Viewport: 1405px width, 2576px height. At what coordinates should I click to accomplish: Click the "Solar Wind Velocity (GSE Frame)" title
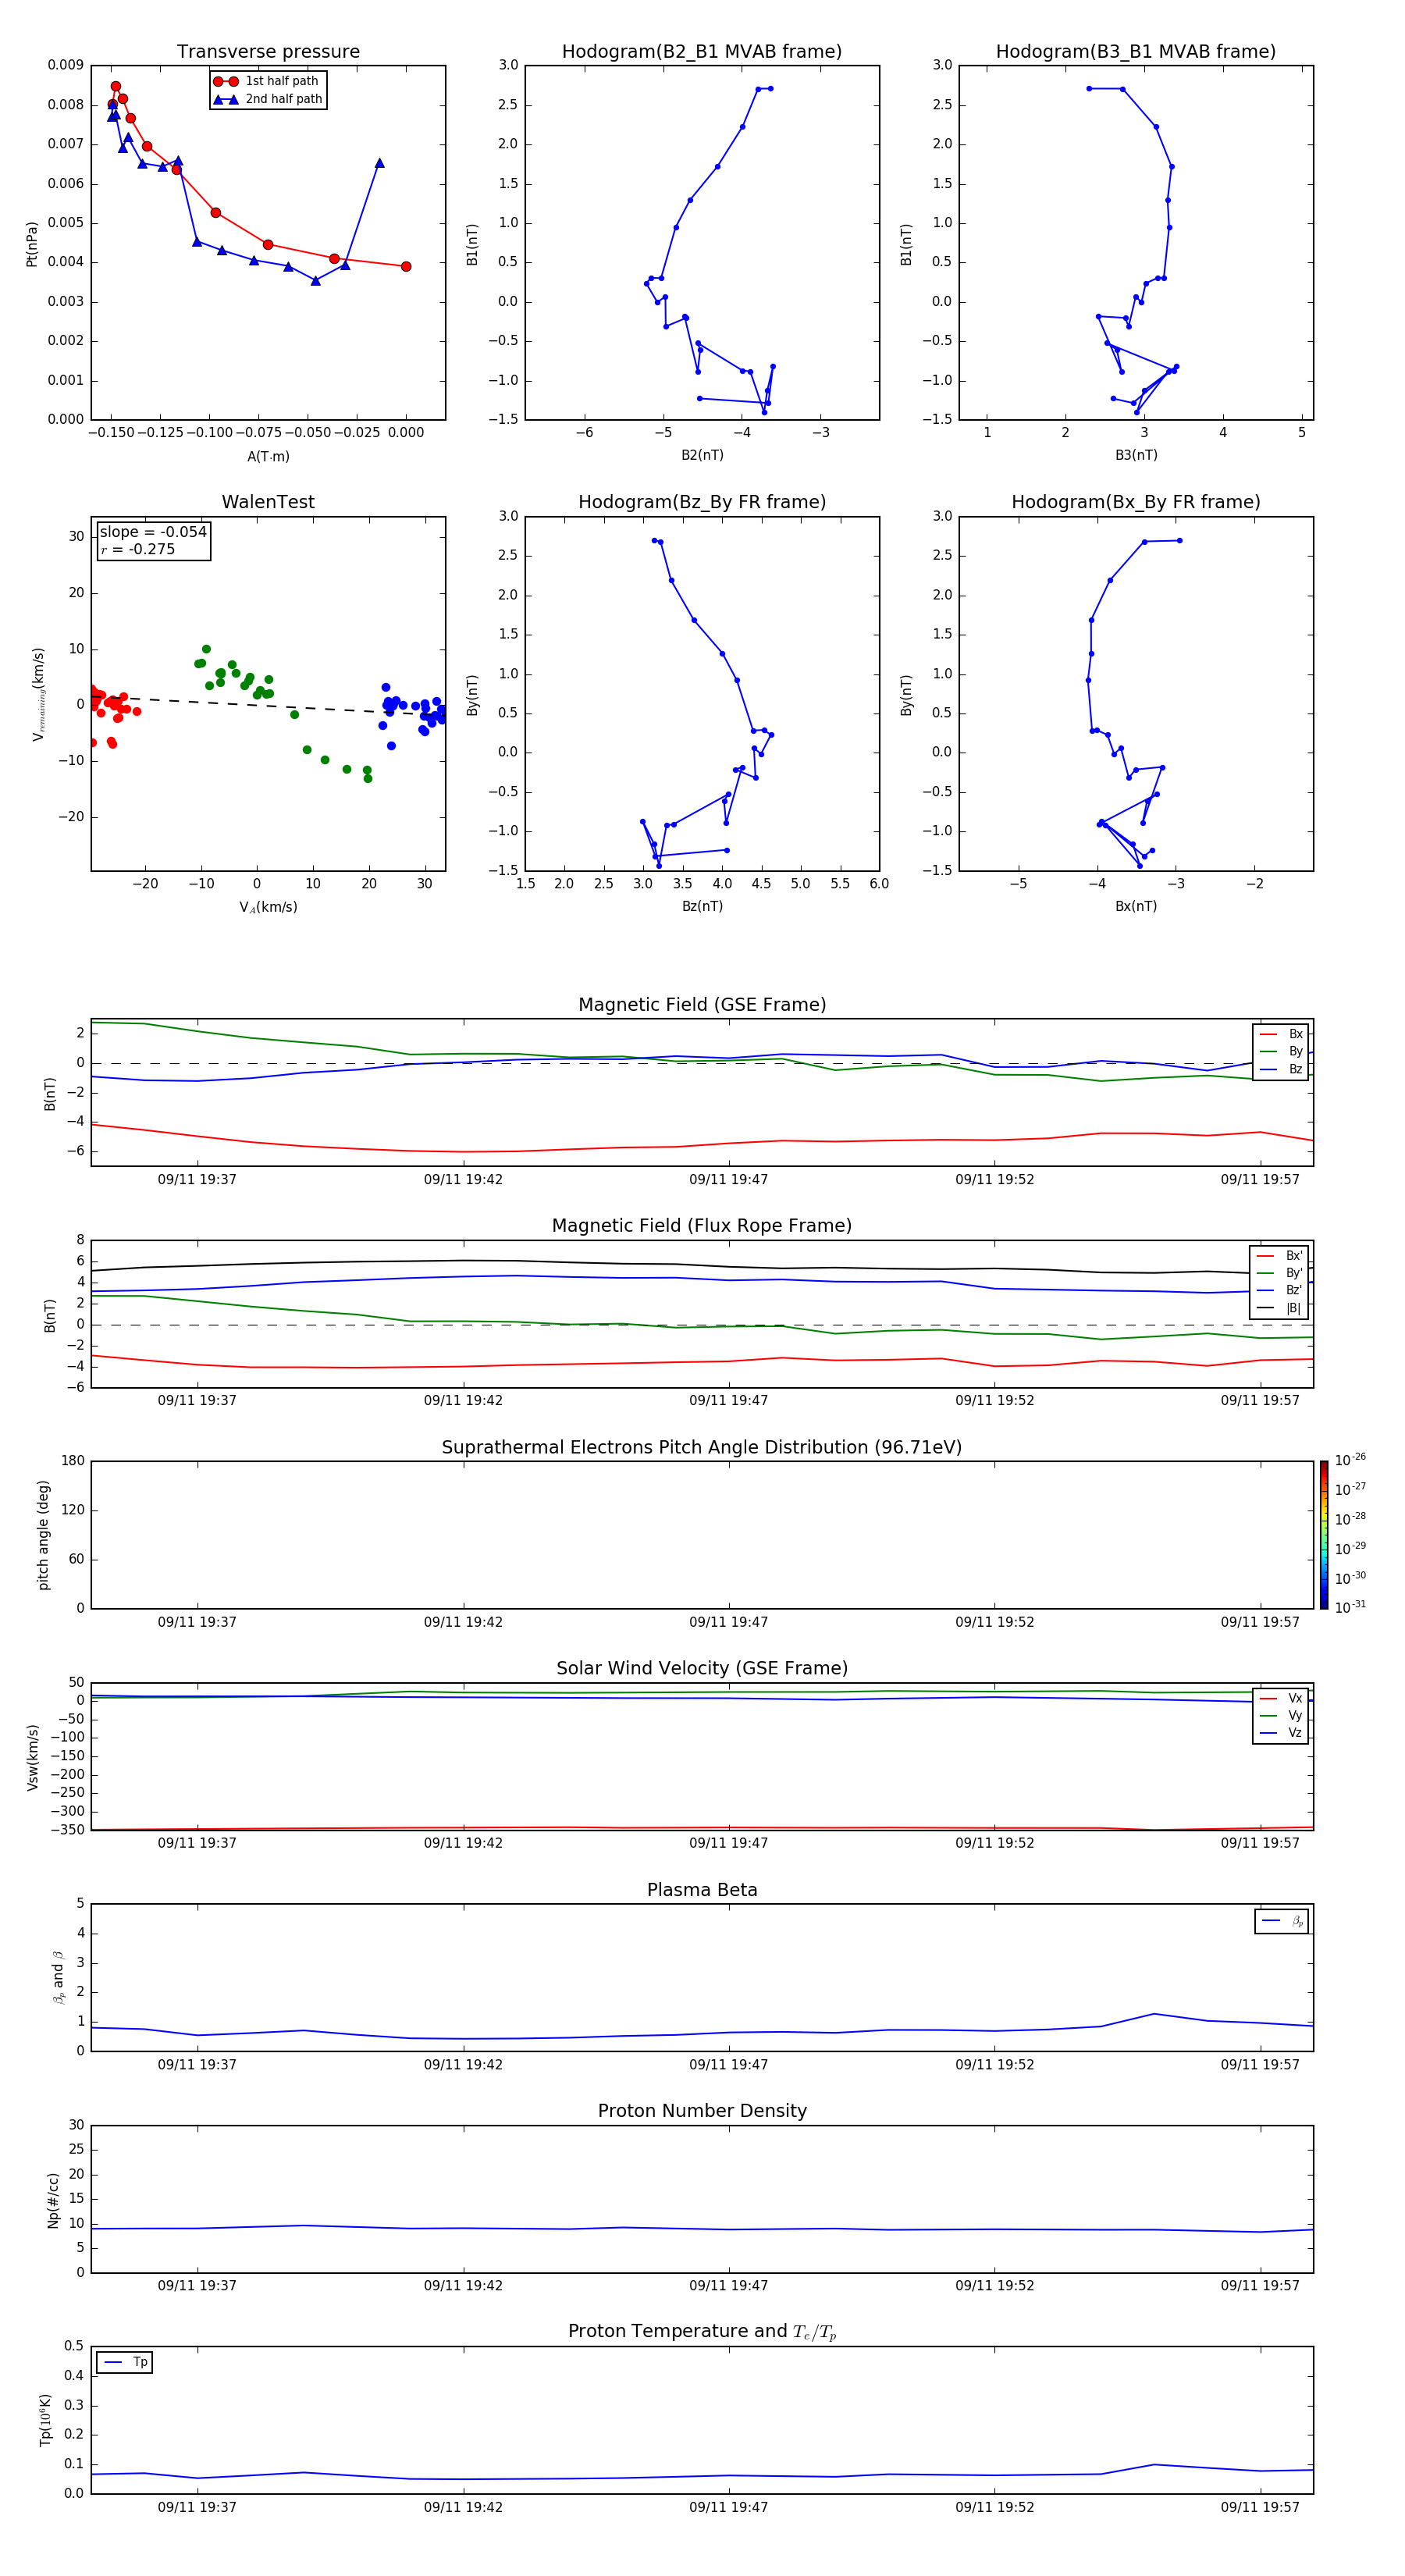(x=702, y=1669)
